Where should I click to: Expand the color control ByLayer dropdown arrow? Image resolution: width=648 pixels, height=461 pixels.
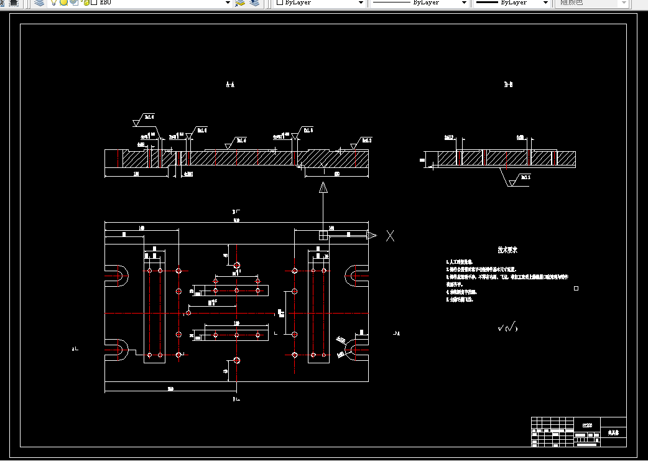[x=361, y=2]
